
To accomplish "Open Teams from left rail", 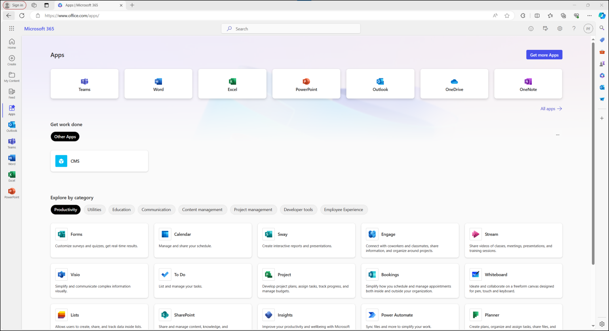I will pyautogui.click(x=12, y=143).
